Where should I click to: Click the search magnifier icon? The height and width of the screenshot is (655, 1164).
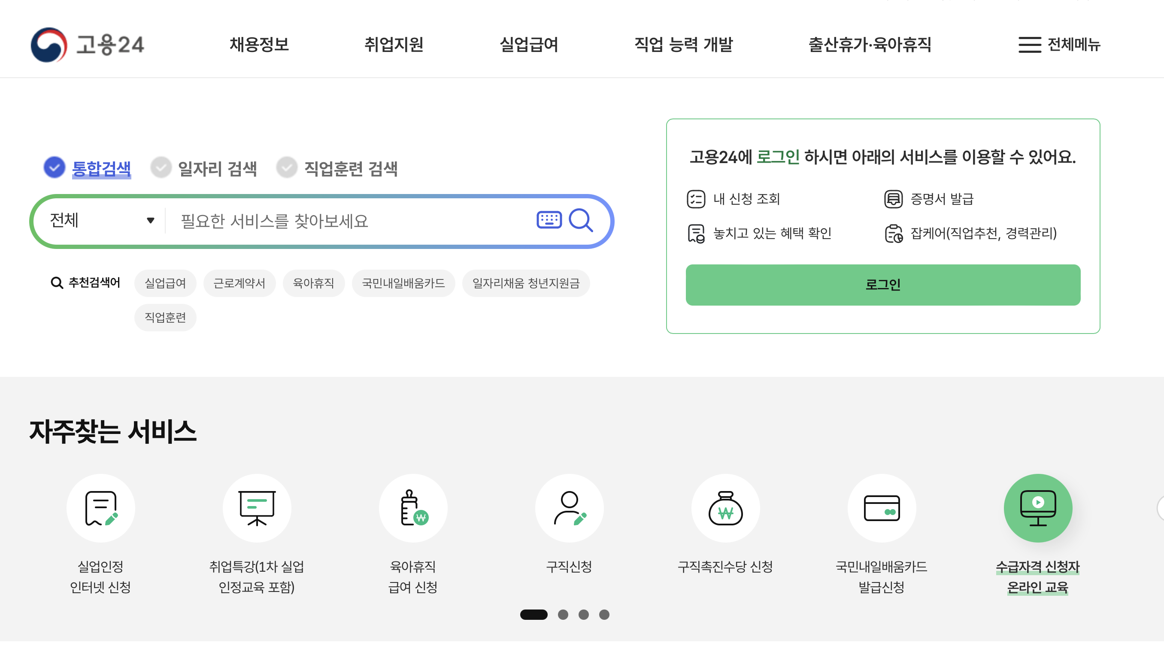coord(581,220)
